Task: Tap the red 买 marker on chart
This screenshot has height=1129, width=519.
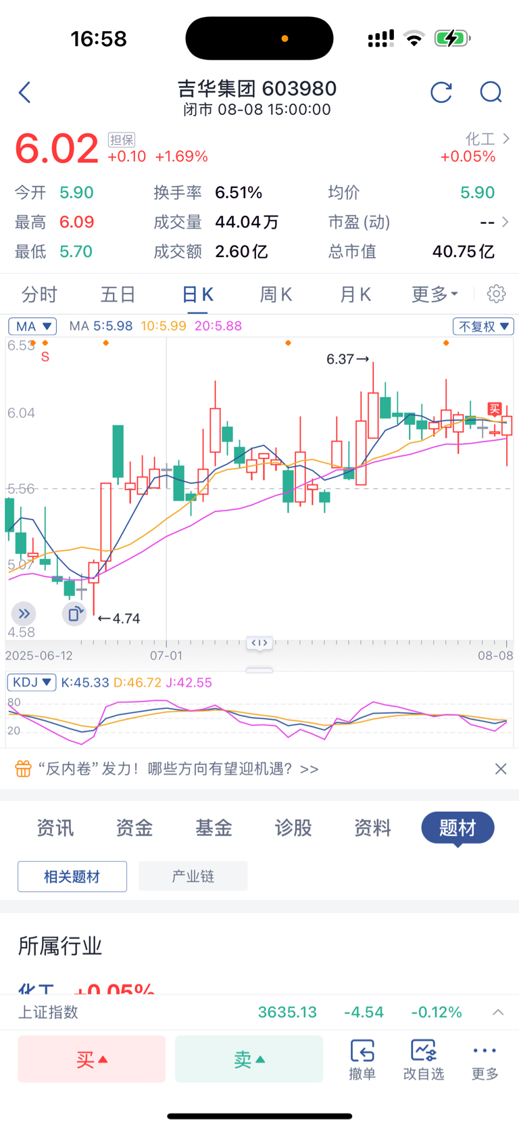Action: (495, 409)
